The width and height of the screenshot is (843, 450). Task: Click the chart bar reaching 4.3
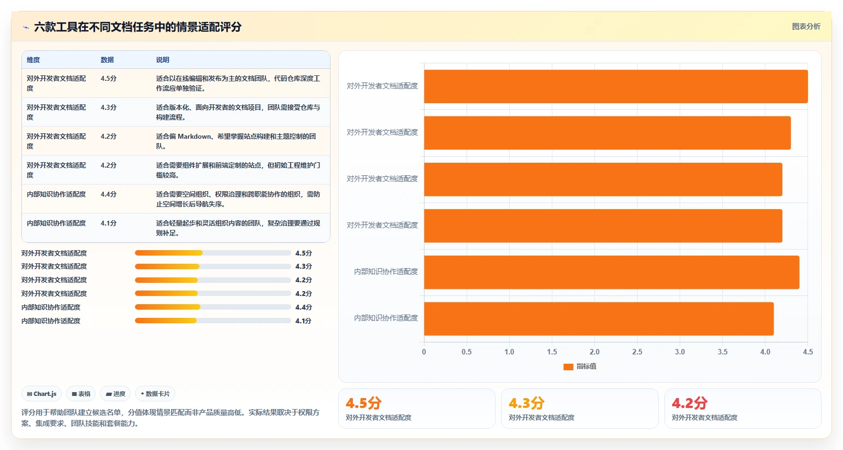(x=608, y=133)
